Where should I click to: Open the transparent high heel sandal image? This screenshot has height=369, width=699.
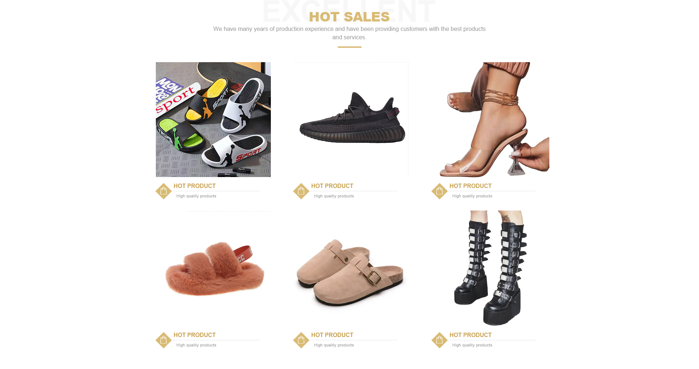click(x=489, y=120)
